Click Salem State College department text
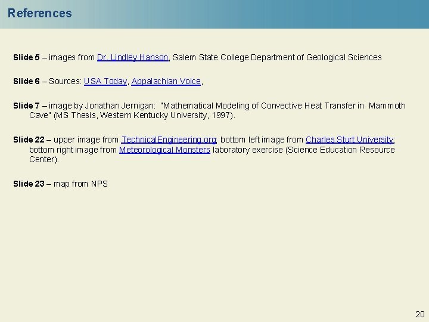Screen dimensions: 429x322 278,58
